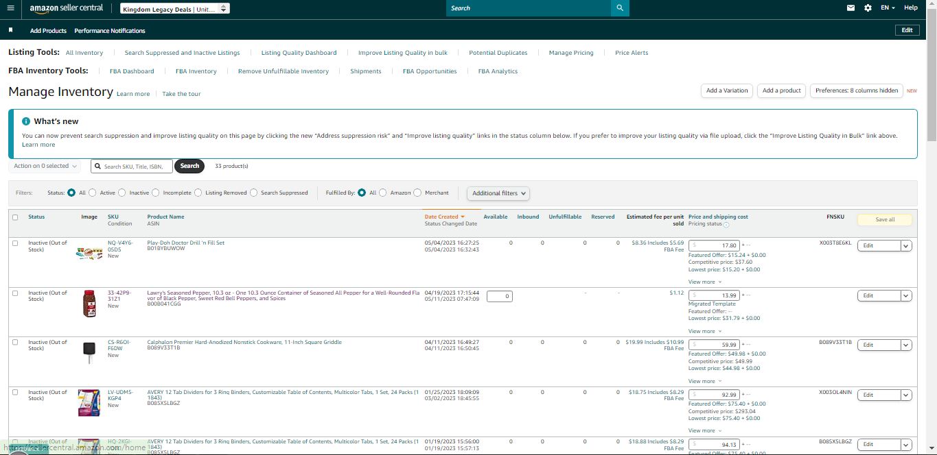Viewport: 937px width, 455px height.
Task: Open AVERY LV-UDM5-KGP4 product thumbnail
Action: point(89,402)
